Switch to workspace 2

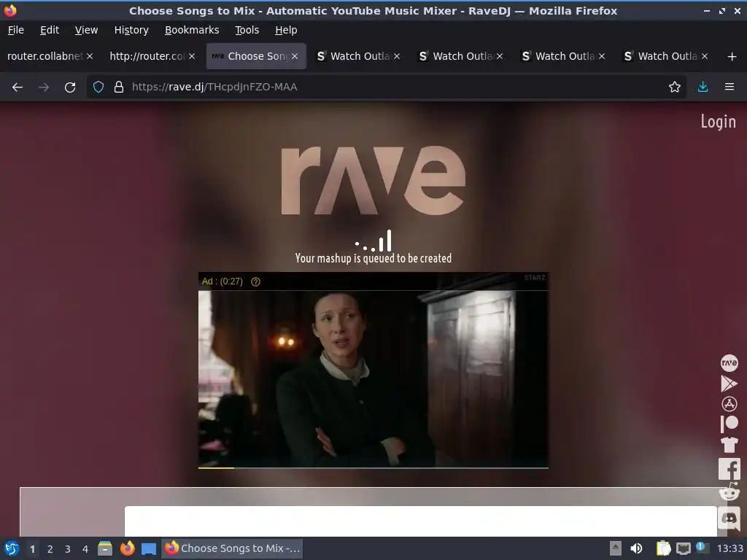click(x=50, y=549)
